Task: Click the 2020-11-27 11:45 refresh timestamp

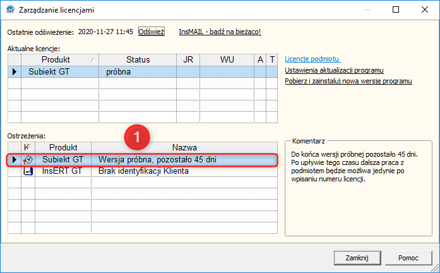Action: coord(105,32)
